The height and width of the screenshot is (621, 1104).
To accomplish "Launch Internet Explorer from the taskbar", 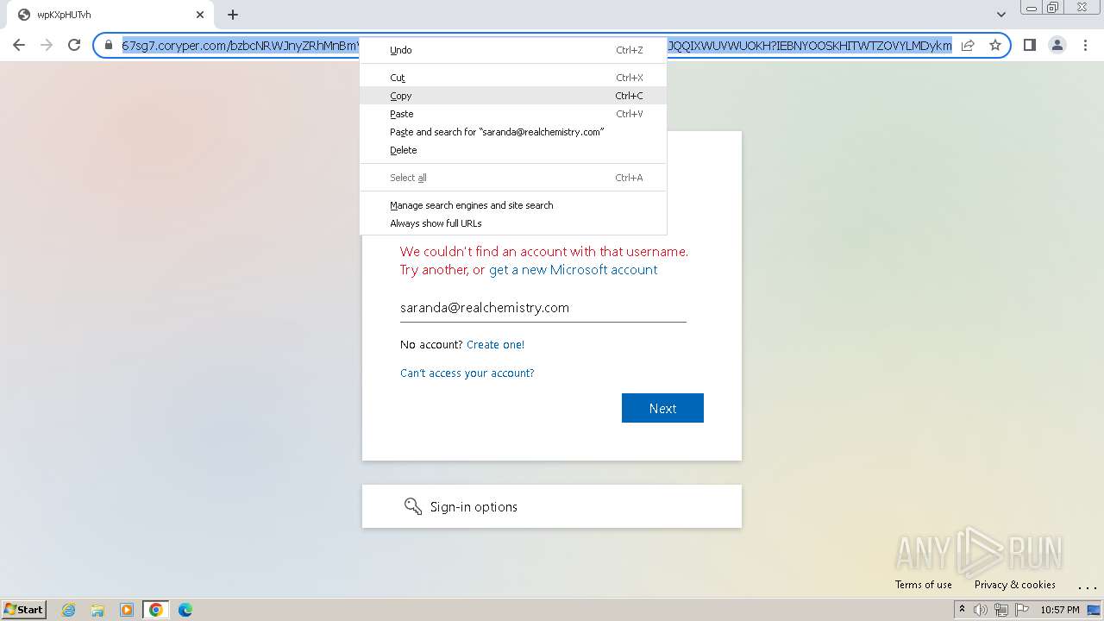I will click(x=68, y=610).
